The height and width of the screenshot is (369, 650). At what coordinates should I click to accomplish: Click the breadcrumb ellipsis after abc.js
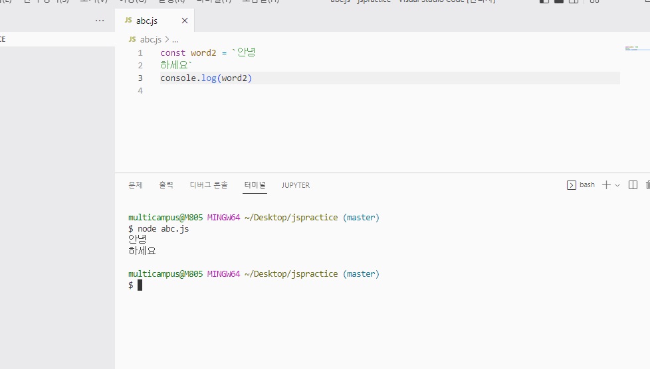tap(175, 40)
